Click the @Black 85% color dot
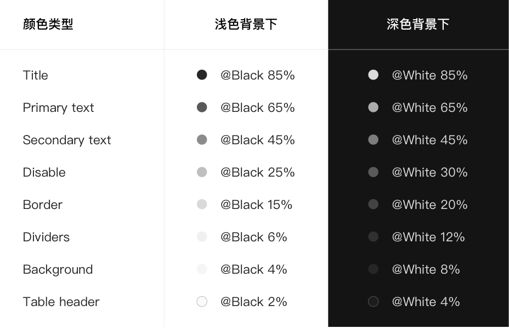Image resolution: width=509 pixels, height=328 pixels. click(x=202, y=75)
